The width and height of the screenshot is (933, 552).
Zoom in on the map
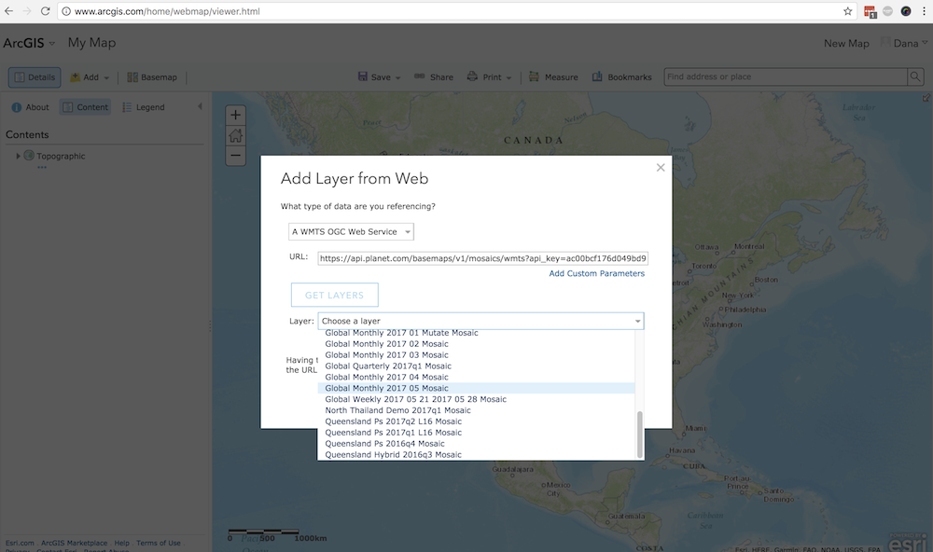click(236, 116)
